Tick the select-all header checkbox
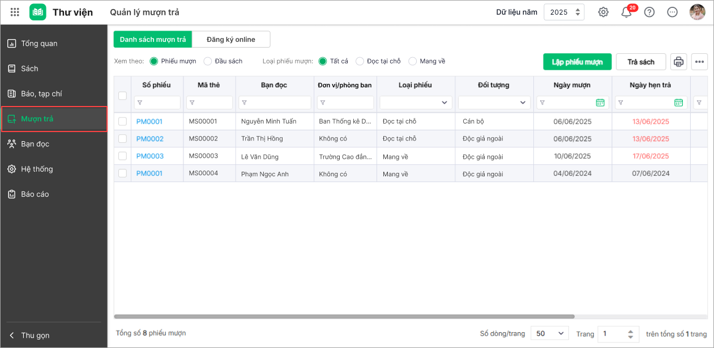This screenshot has height=348, width=714. click(x=122, y=95)
